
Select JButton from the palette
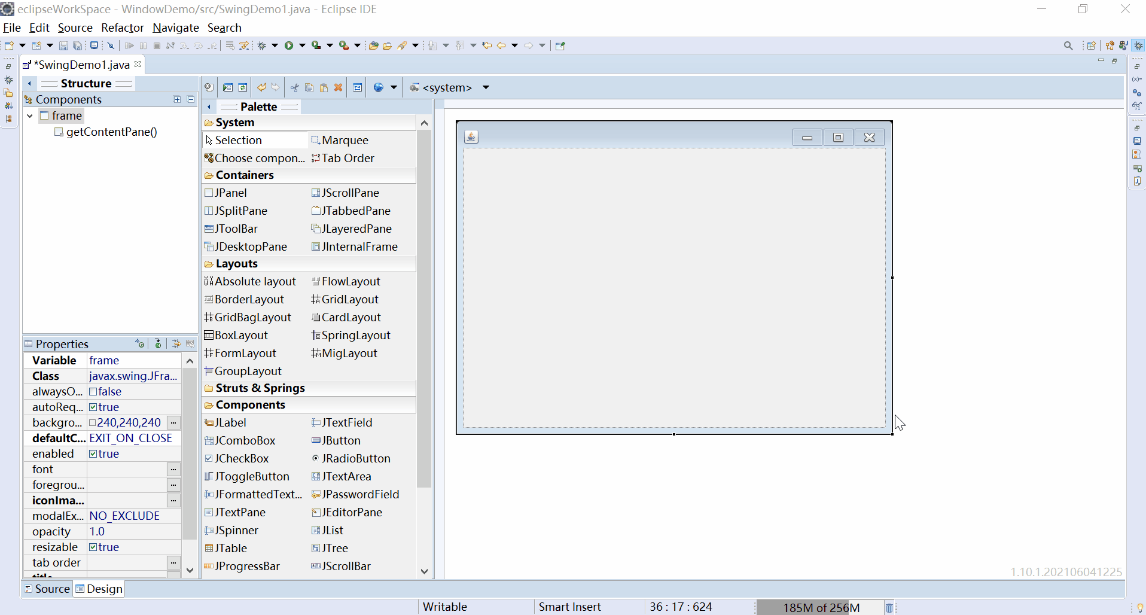pyautogui.click(x=336, y=440)
